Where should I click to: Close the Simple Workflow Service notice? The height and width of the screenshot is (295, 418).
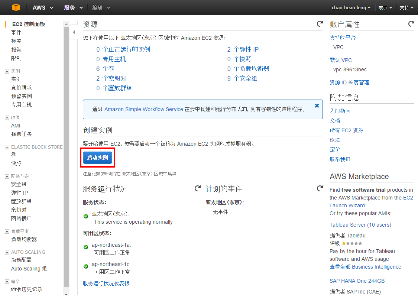(317, 106)
